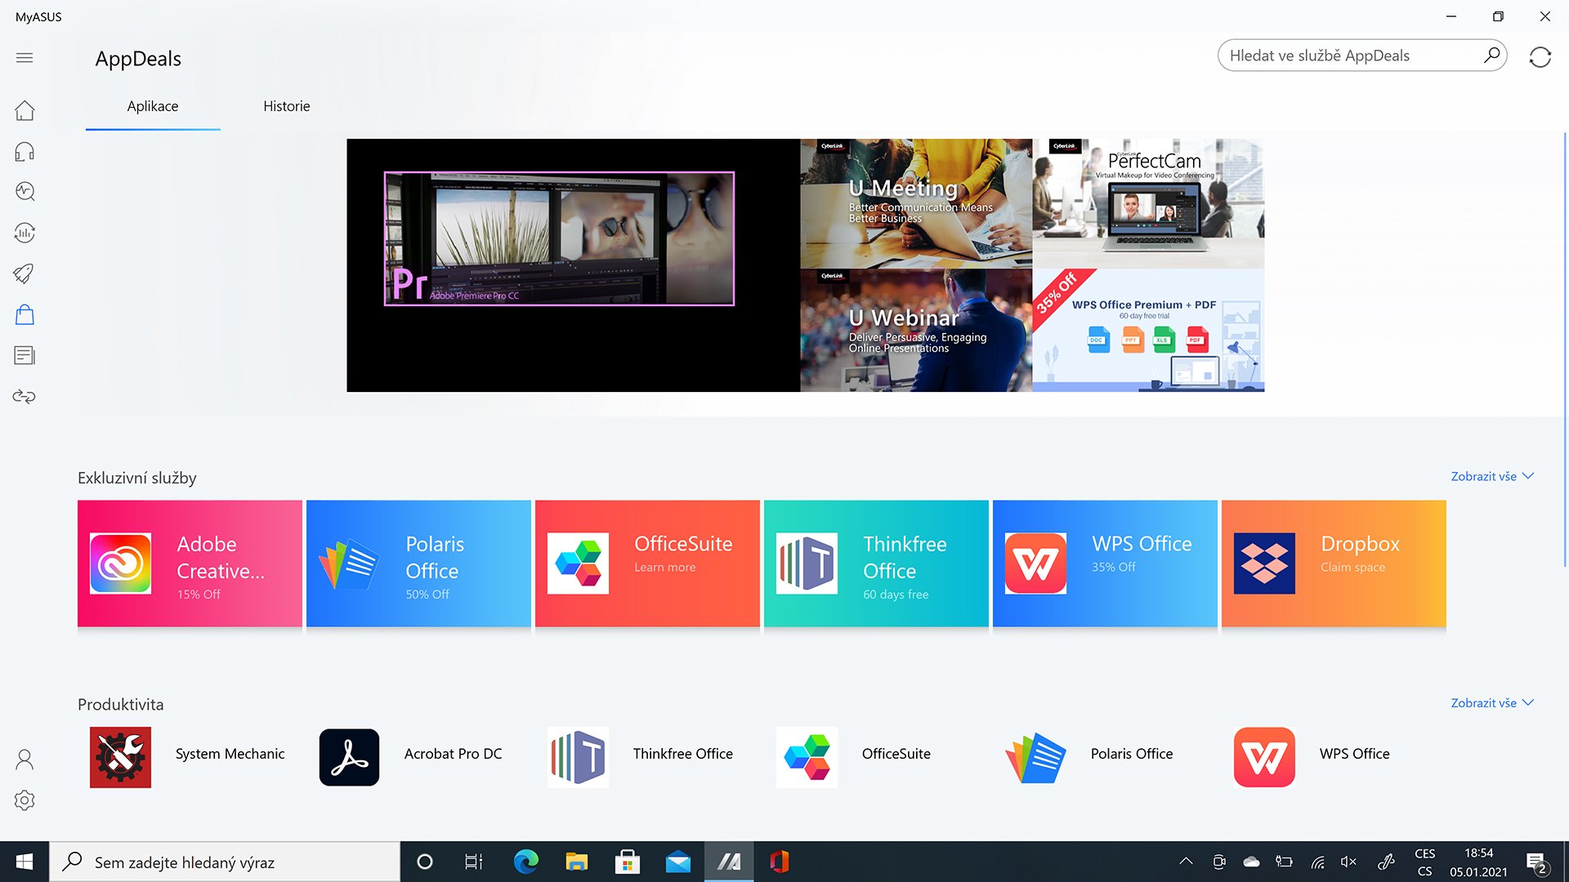Switch to the Aplikace tab
The width and height of the screenshot is (1569, 882).
coord(153,106)
